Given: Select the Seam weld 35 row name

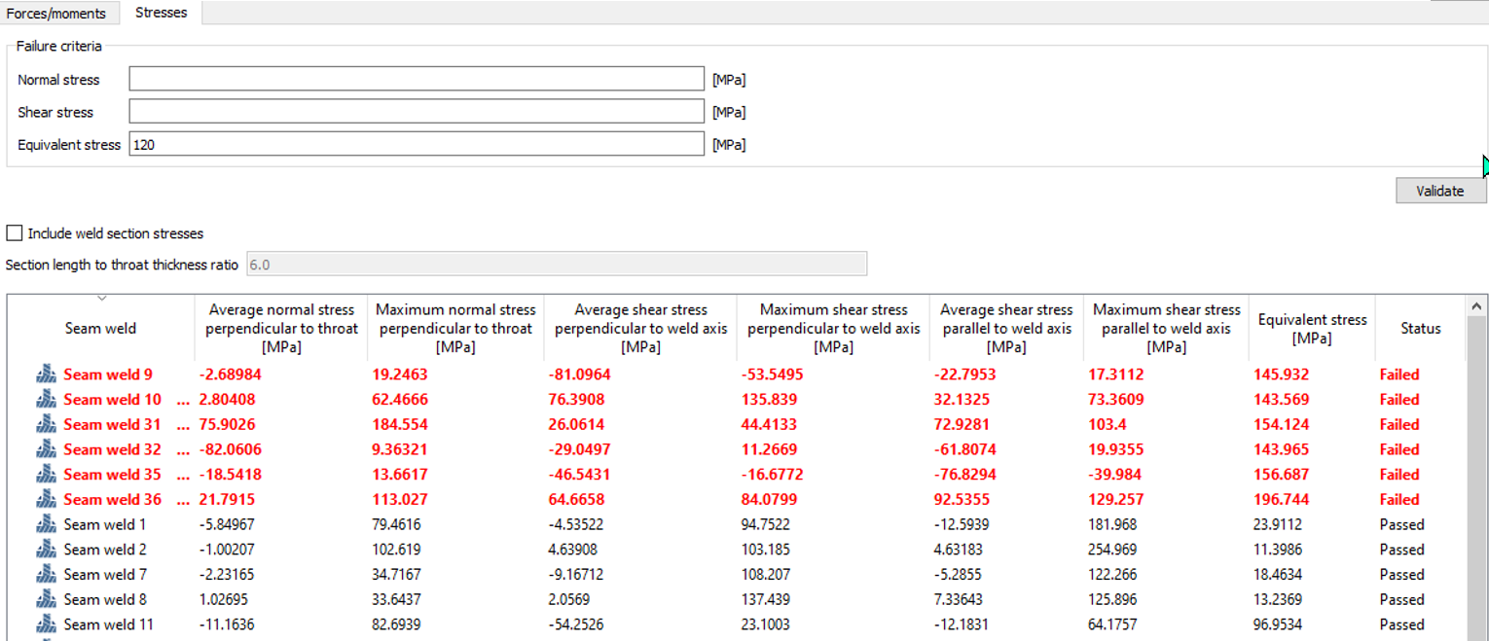Looking at the screenshot, I should pyautogui.click(x=112, y=475).
